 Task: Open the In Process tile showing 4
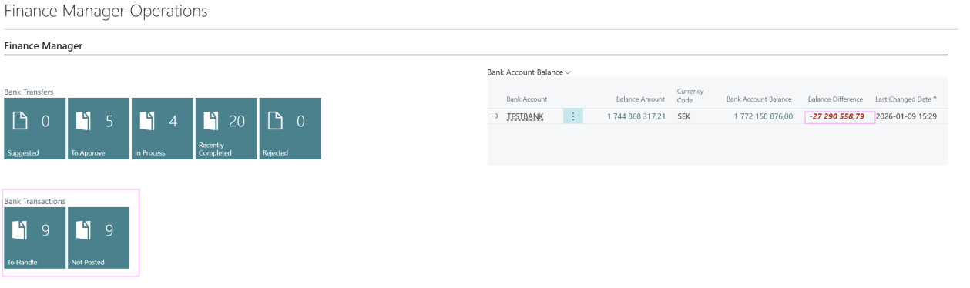(163, 129)
